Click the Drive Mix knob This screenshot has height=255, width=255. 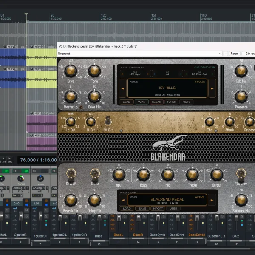pos(94,96)
